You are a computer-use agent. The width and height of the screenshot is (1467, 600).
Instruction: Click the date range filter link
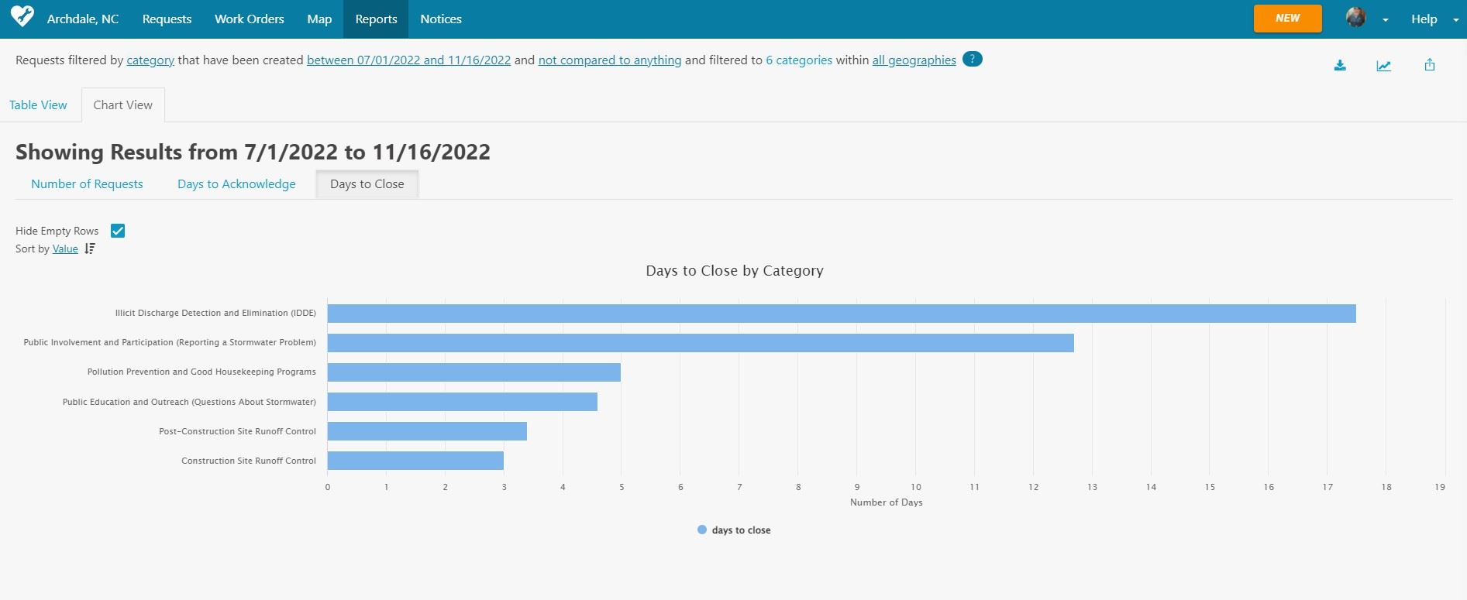(408, 60)
